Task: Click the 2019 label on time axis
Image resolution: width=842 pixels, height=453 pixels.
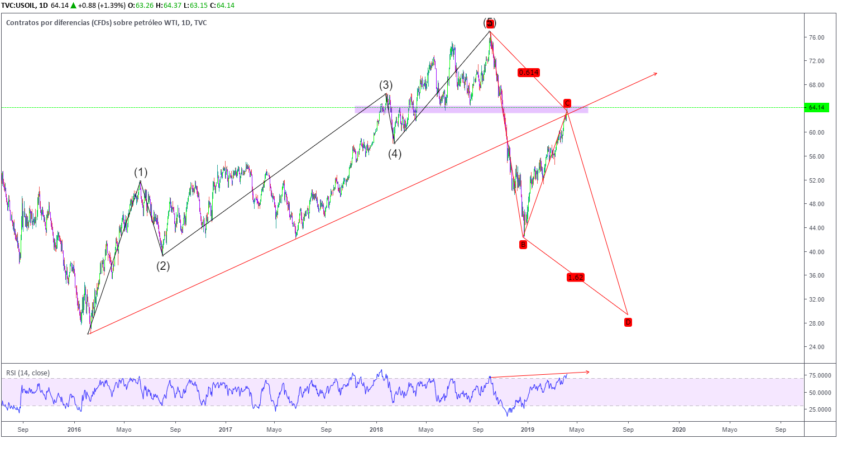Action: [x=528, y=430]
